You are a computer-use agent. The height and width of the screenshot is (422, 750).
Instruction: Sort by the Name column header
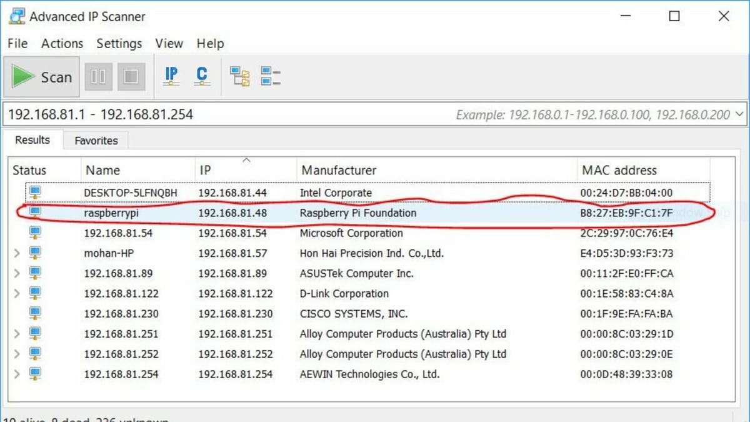137,170
